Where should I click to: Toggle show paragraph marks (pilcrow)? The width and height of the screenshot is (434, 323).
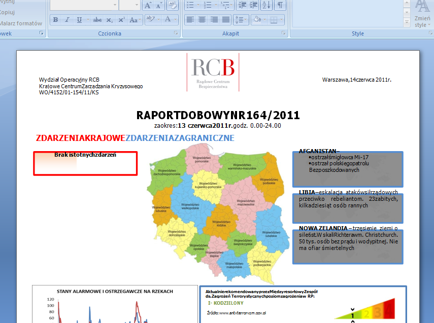point(280,5)
